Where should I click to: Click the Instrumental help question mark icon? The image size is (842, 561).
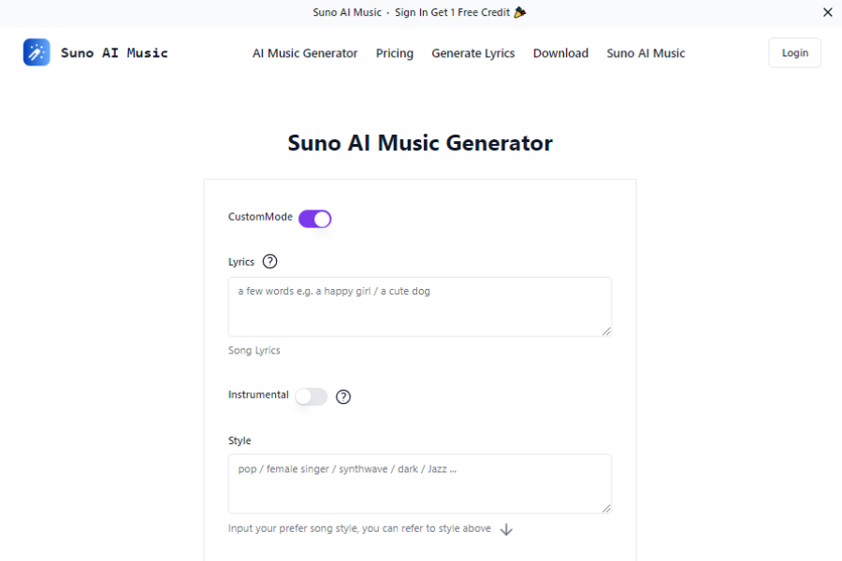[x=343, y=396]
